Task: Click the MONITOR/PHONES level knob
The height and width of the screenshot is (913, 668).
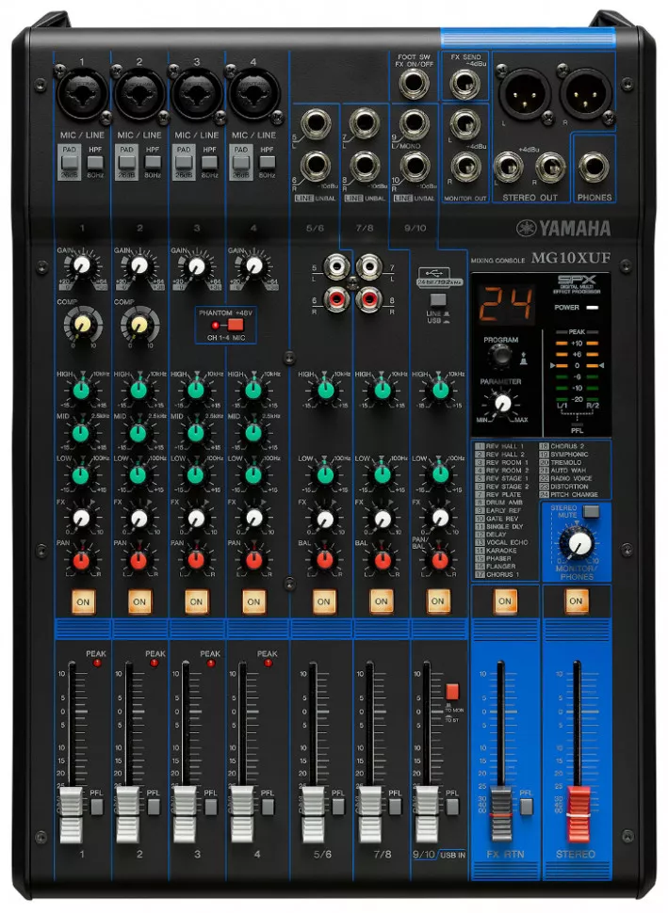Action: 574,542
